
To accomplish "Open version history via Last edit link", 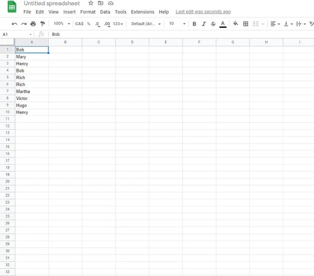I will click(203, 12).
